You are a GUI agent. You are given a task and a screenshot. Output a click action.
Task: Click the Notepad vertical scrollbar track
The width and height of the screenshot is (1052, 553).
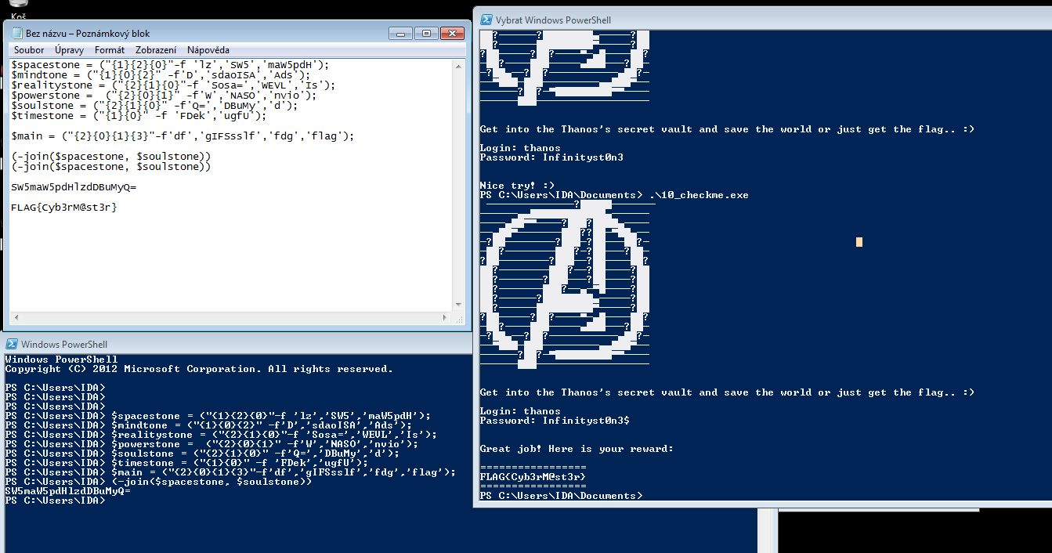coord(459,185)
